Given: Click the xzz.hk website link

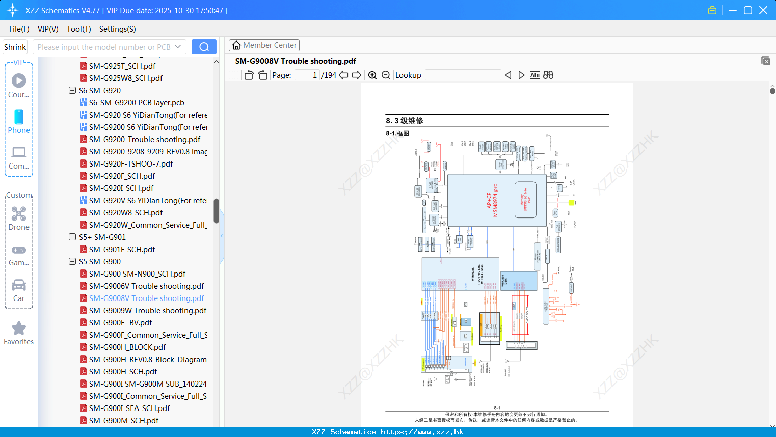Looking at the screenshot, I should [x=422, y=432].
